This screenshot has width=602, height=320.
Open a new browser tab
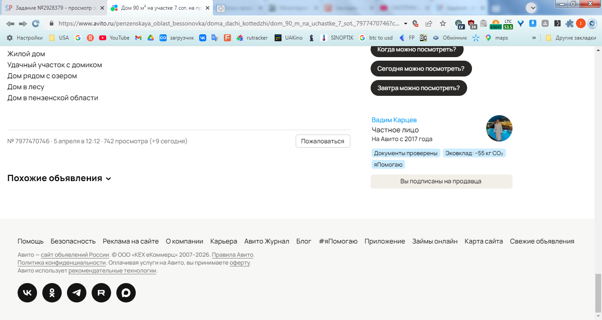click(x=221, y=8)
